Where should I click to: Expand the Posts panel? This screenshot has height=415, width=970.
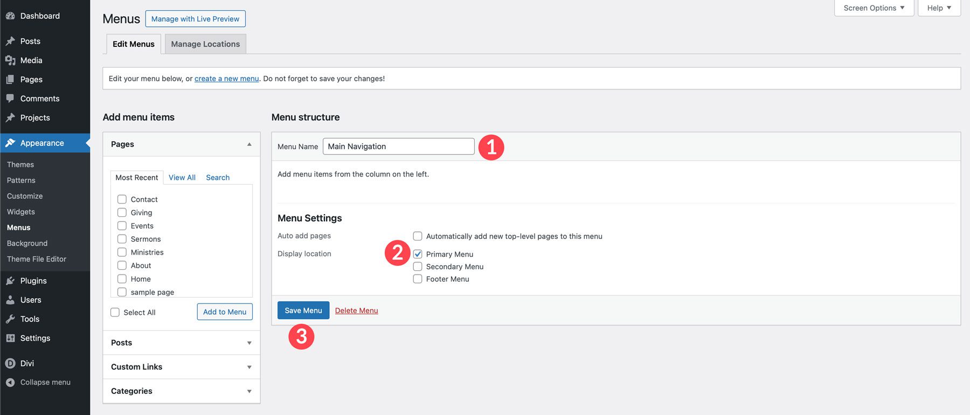pyautogui.click(x=182, y=343)
